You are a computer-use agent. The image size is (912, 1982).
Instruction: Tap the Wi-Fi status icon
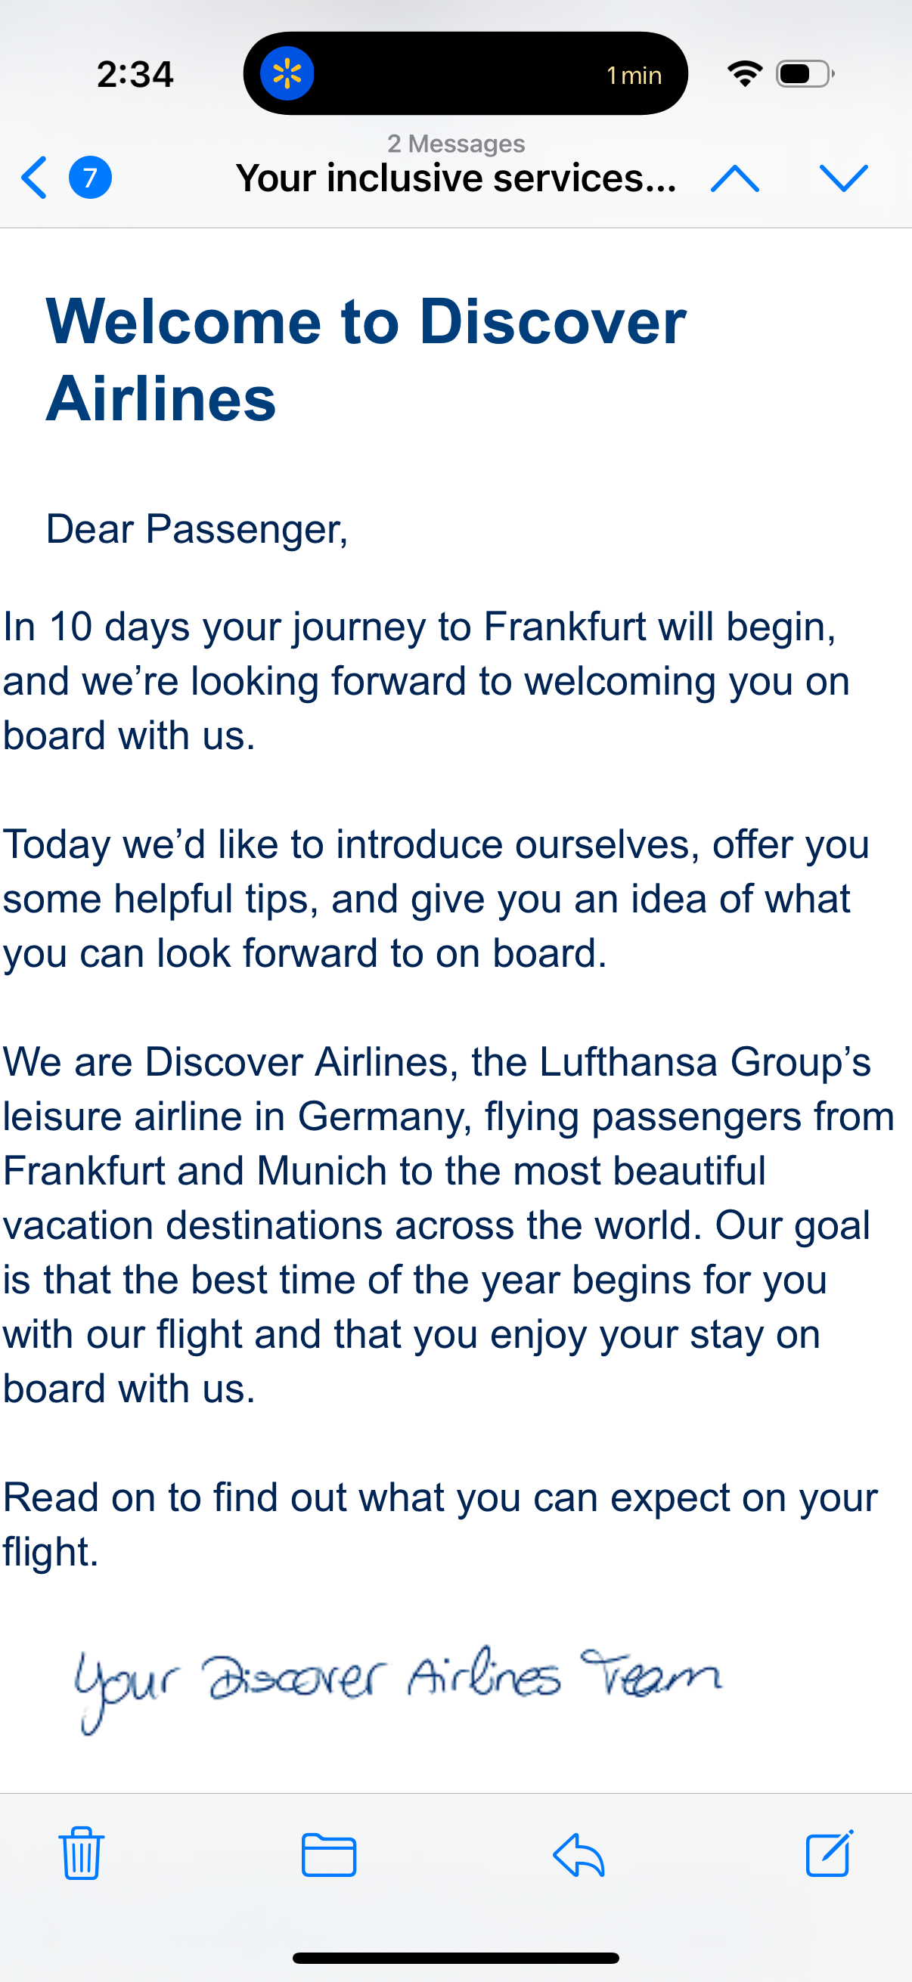[x=744, y=74]
